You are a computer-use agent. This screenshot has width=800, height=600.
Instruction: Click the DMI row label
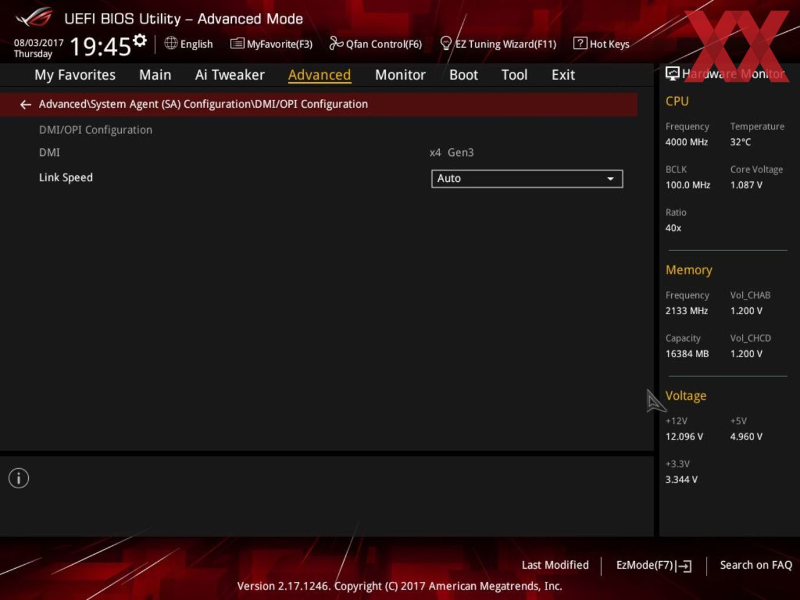49,152
